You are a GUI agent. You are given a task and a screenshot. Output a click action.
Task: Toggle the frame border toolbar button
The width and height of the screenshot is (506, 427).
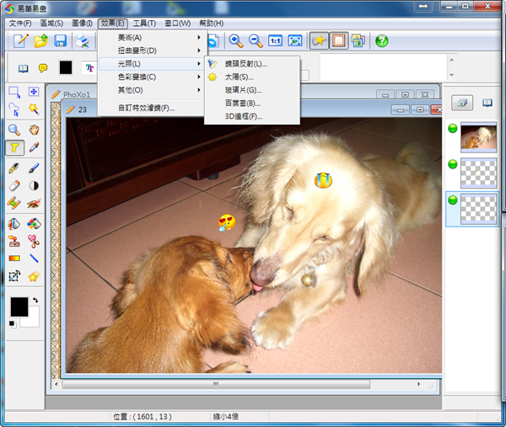point(338,40)
